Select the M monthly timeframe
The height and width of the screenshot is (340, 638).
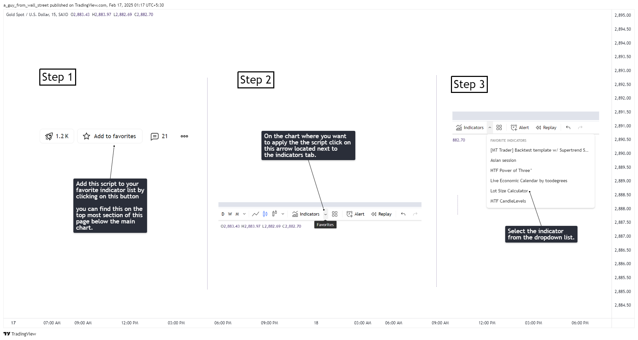(x=237, y=214)
